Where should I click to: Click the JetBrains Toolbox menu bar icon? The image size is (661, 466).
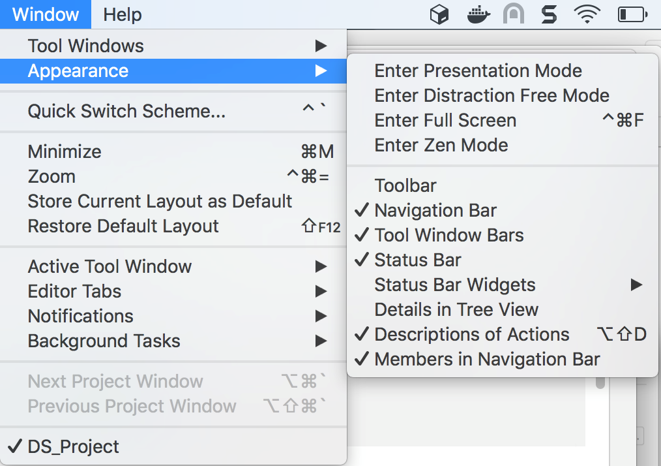pyautogui.click(x=439, y=14)
